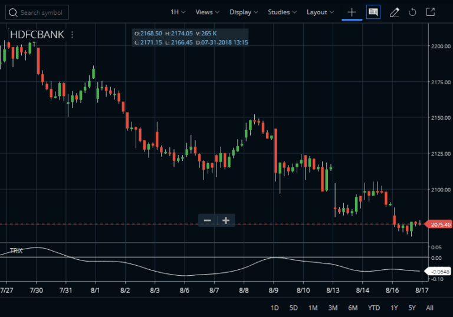Open the pencil drawing tool

394,12
